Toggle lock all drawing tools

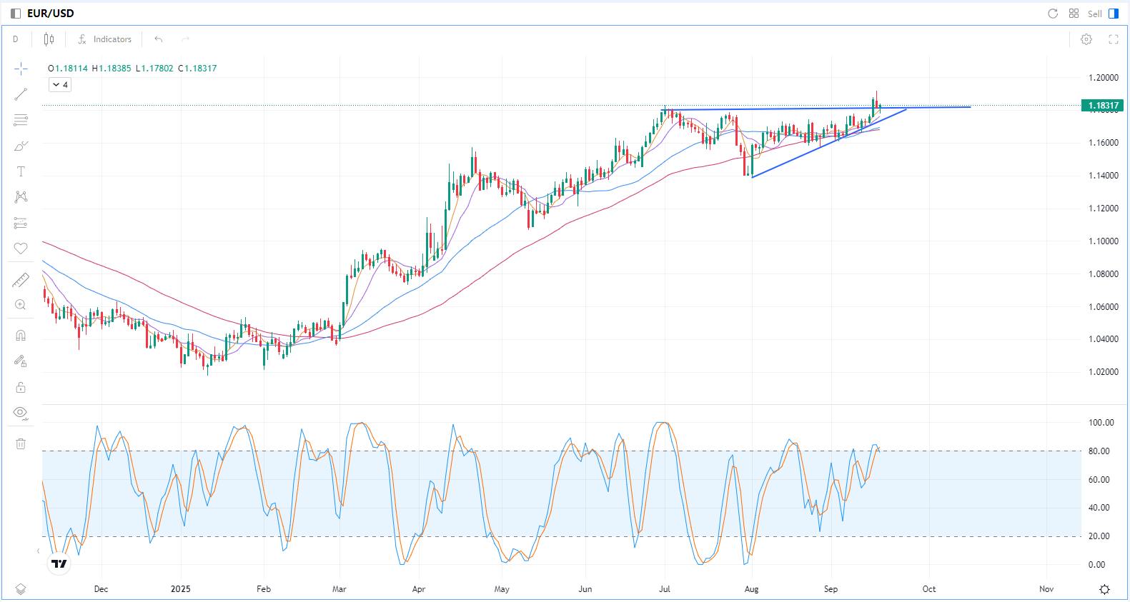pos(21,387)
